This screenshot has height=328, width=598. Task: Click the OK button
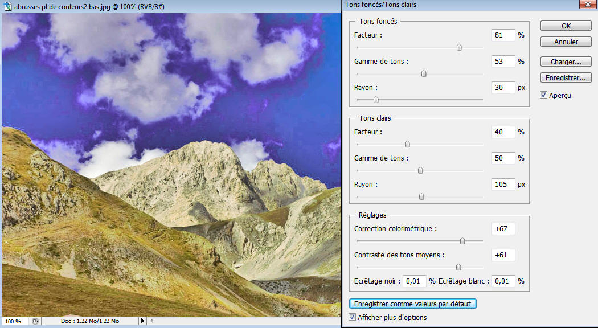tap(566, 26)
